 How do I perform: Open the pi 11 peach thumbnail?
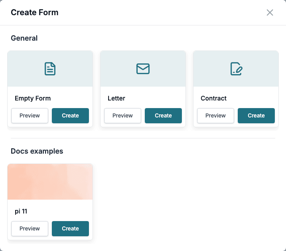(x=50, y=182)
